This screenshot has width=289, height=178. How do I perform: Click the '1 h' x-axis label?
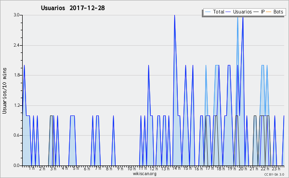31,168
